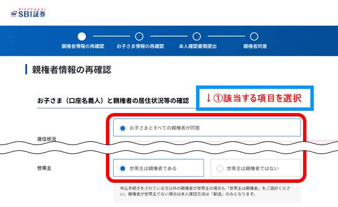Click the 申込手続きをされている方以外 note text

[x=205, y=191]
